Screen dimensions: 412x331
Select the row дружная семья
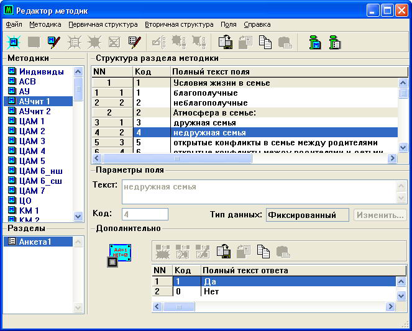[x=245, y=123]
